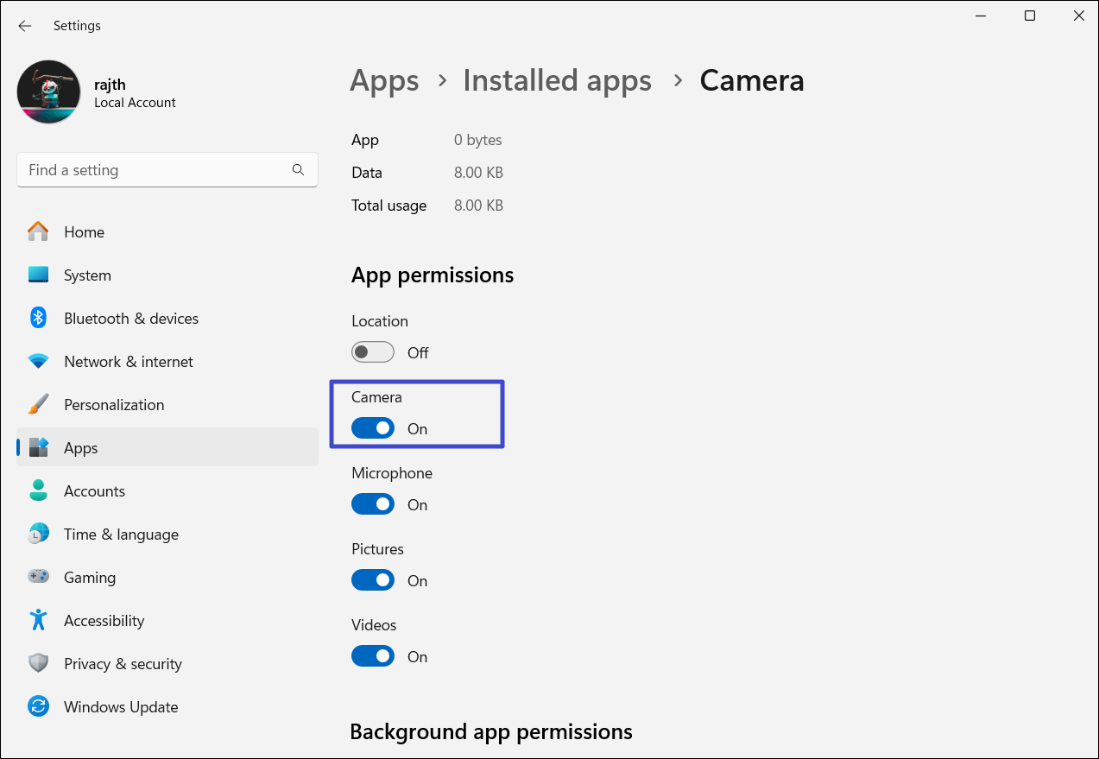Open System settings from the sidebar

[88, 275]
